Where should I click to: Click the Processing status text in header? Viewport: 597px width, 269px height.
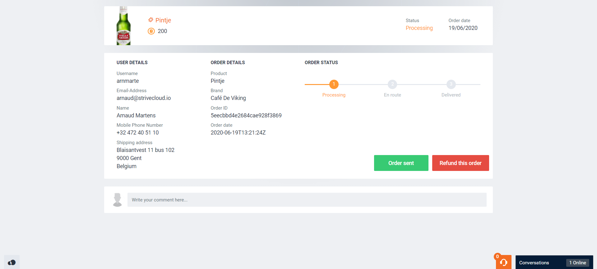pos(419,28)
